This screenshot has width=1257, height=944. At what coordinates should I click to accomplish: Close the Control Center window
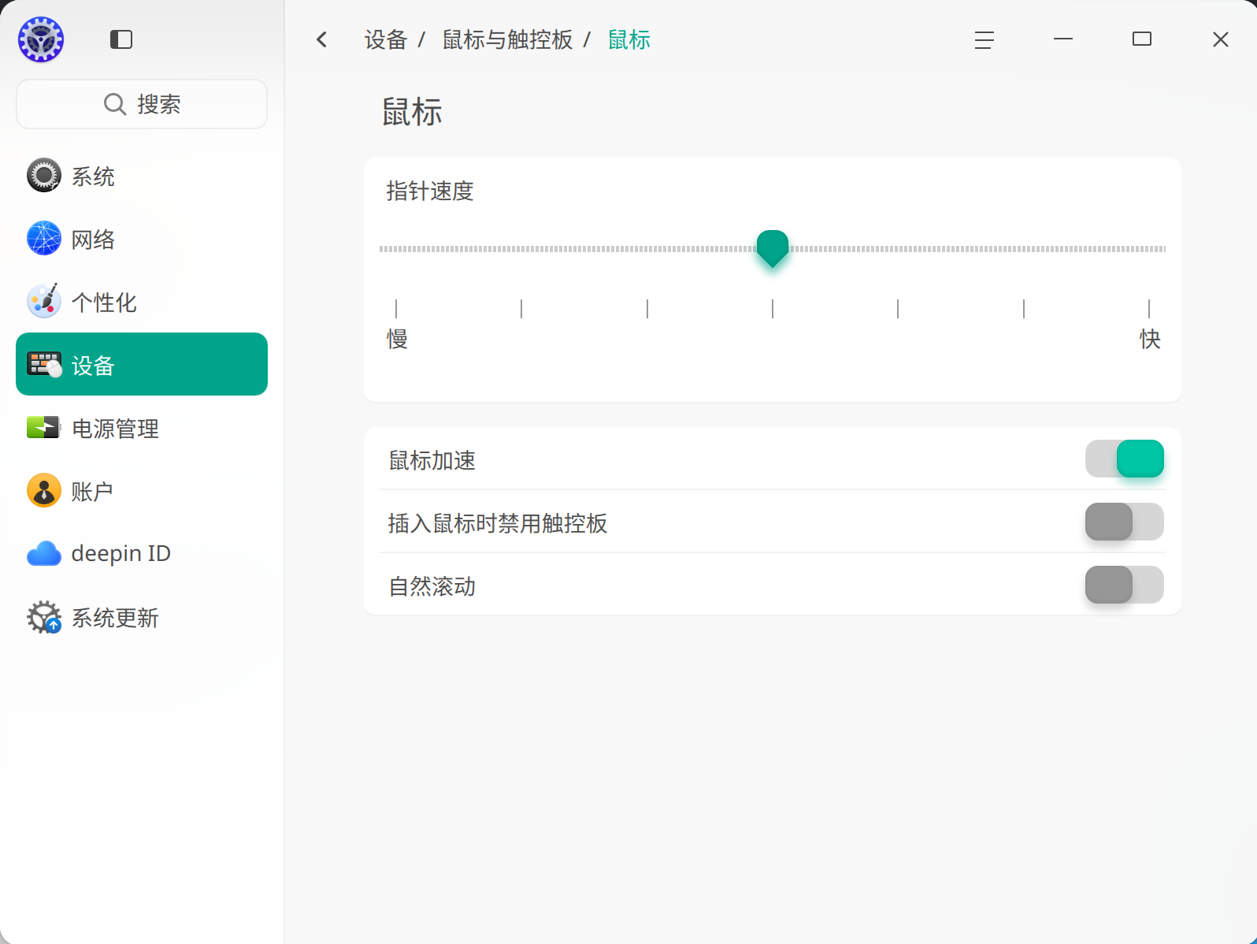click(1221, 39)
